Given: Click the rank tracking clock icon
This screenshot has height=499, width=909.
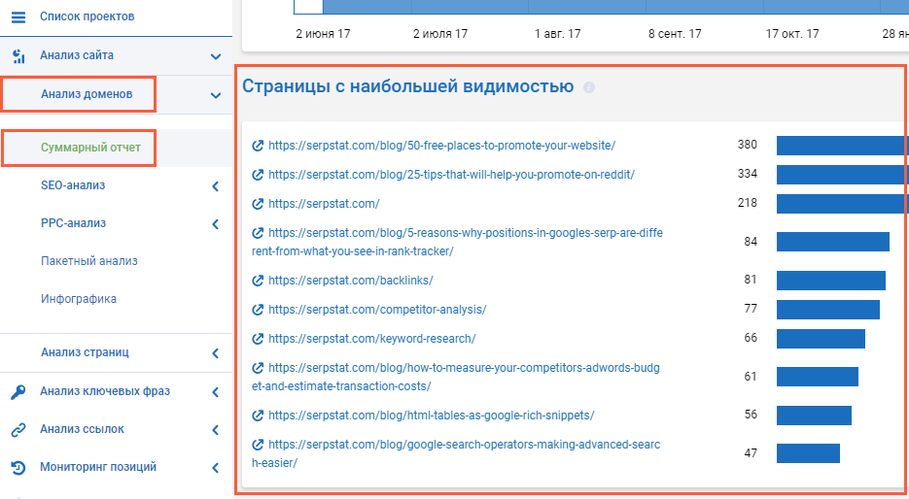Looking at the screenshot, I should 18,468.
